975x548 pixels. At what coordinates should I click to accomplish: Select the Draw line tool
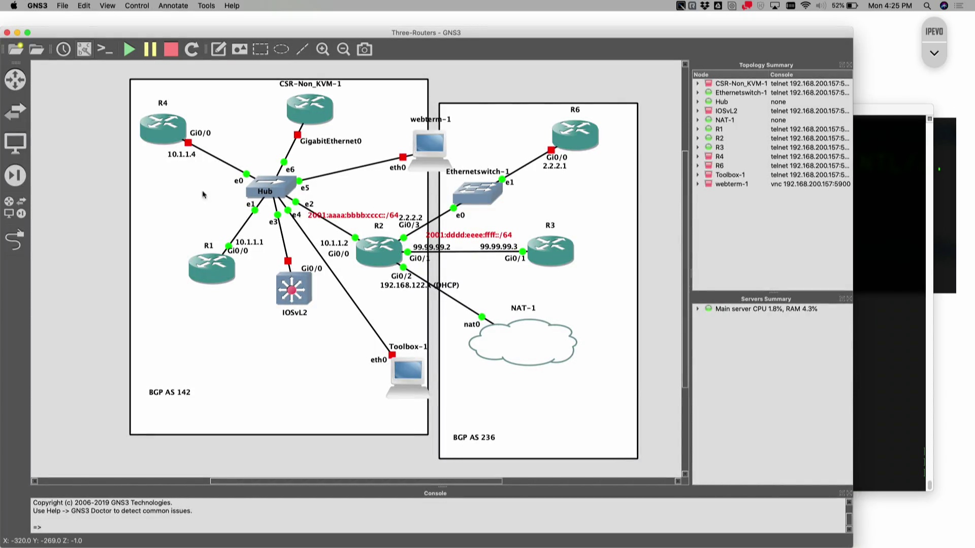pyautogui.click(x=302, y=49)
